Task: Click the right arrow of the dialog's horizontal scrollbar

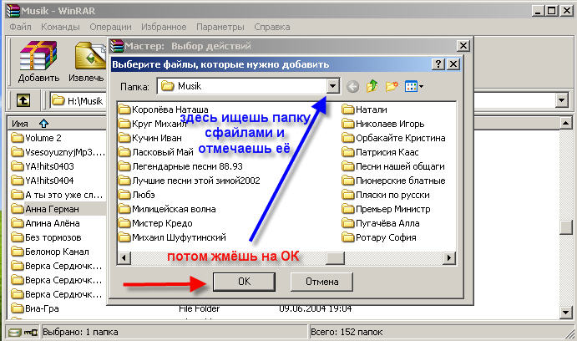Action: tap(448, 257)
